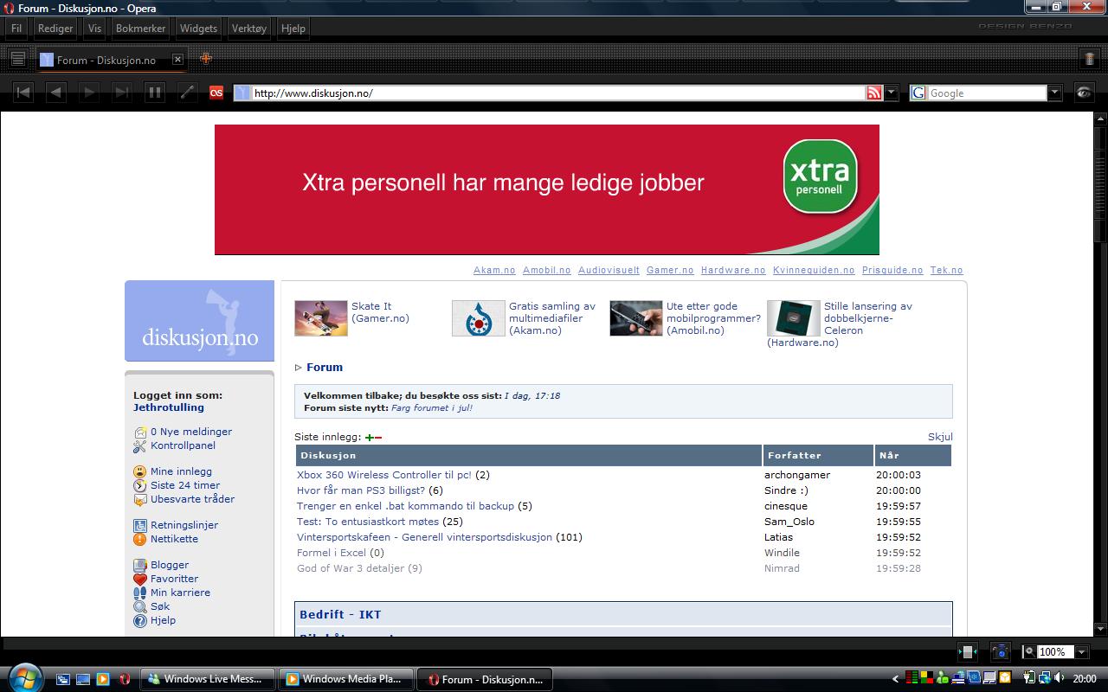Click the magnifier icon beside 100% zoom
The height and width of the screenshot is (692, 1108).
[1029, 651]
